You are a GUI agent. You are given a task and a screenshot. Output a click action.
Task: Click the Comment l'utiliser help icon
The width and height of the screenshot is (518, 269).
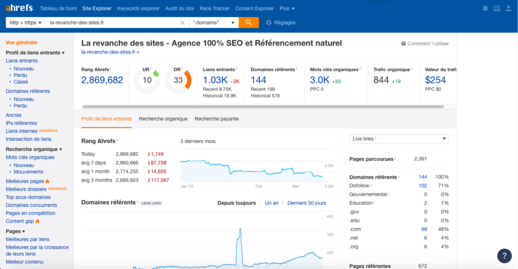[x=403, y=43]
